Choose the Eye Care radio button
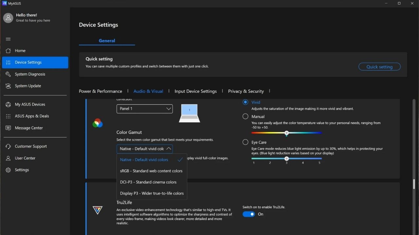Viewport: 419px width, 235px height. (246, 142)
